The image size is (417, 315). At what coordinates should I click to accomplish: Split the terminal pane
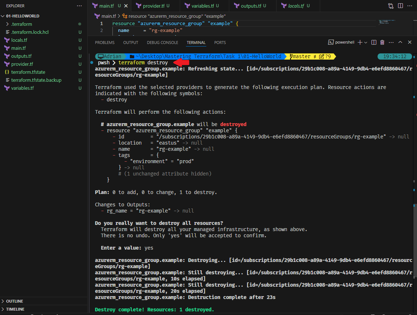pyautogui.click(x=374, y=42)
